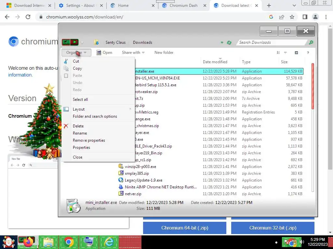Select the winzip28-p003.exe file
The height and width of the screenshot is (249, 333).
pyautogui.click(x=140, y=167)
